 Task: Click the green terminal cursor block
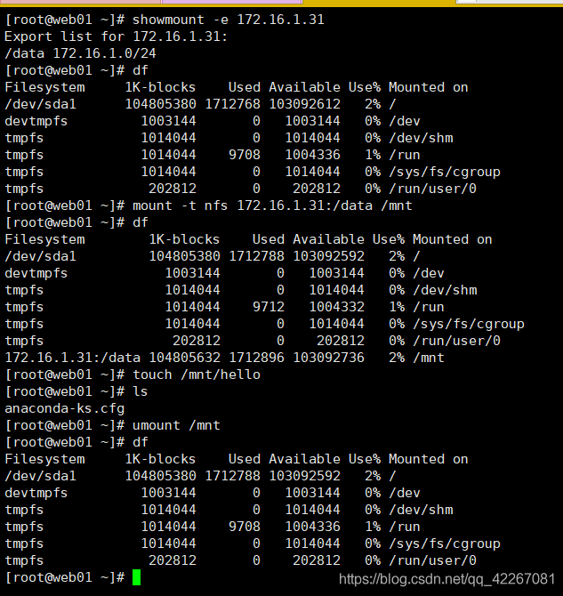pyautogui.click(x=136, y=577)
